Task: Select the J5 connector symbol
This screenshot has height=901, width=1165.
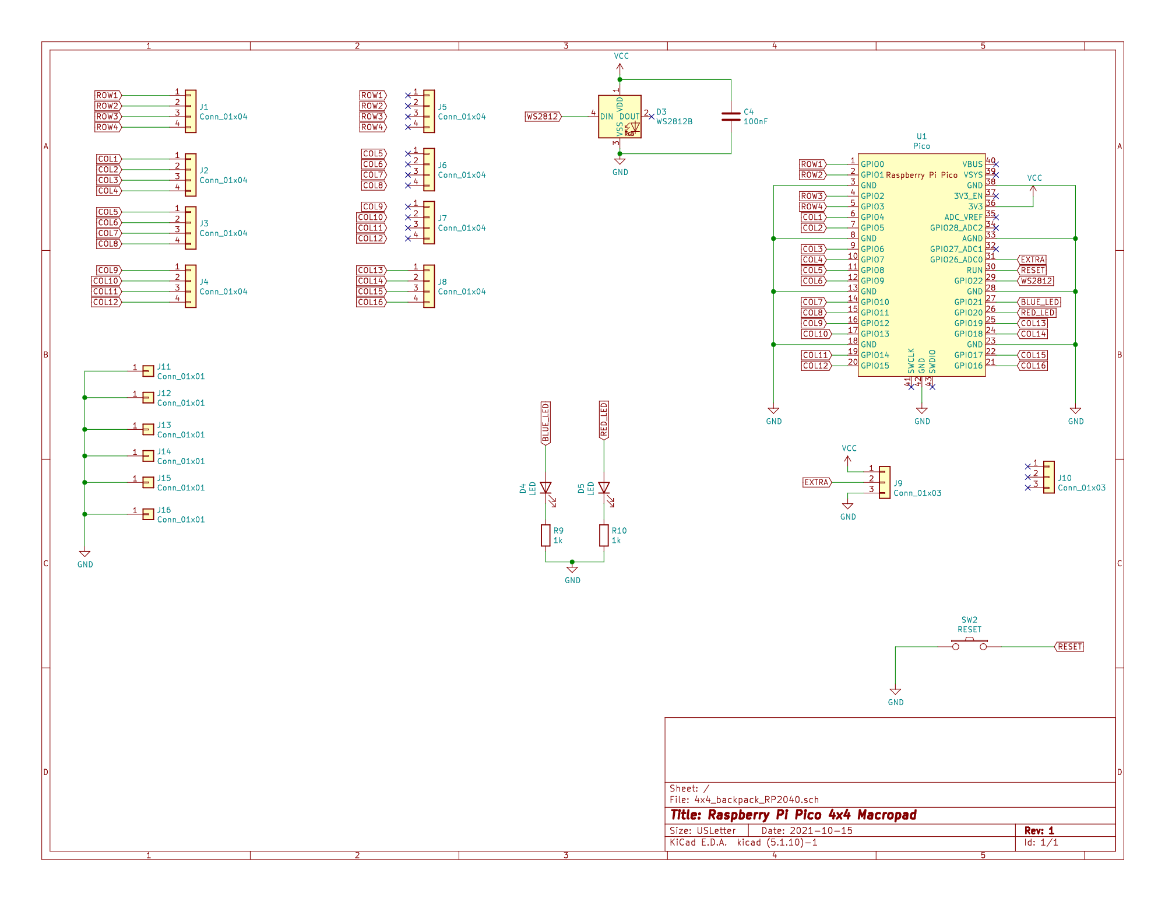Action: (x=429, y=111)
